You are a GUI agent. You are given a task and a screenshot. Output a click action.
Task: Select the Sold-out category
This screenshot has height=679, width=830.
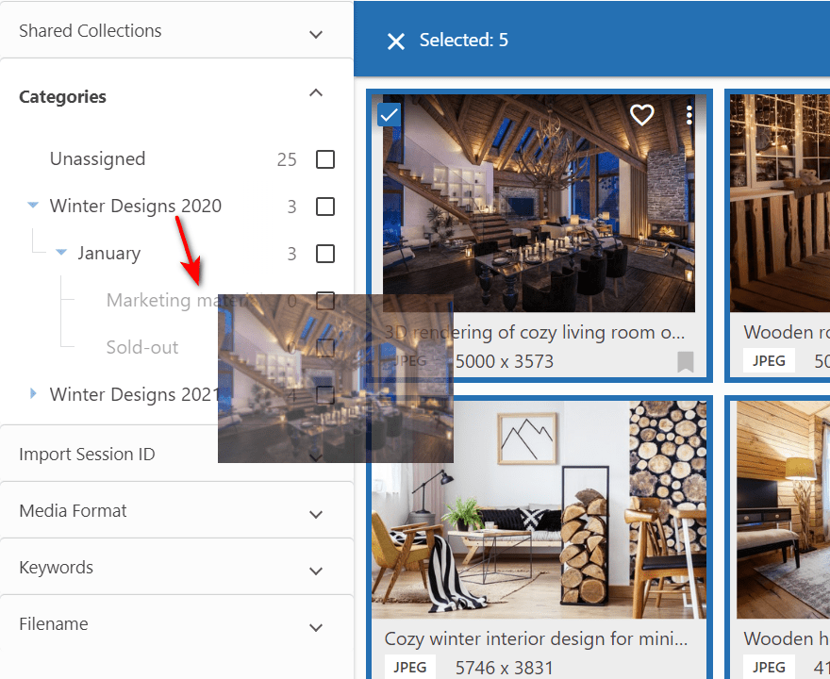pyautogui.click(x=141, y=347)
